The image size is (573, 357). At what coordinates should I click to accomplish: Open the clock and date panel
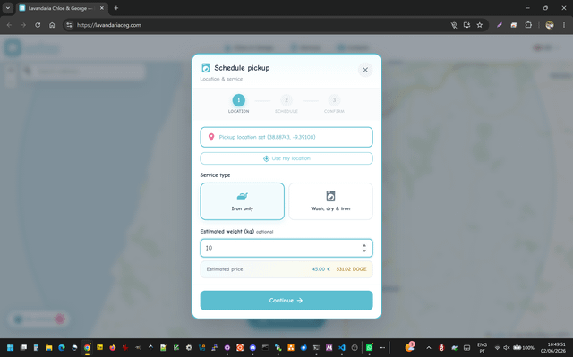pos(553,347)
